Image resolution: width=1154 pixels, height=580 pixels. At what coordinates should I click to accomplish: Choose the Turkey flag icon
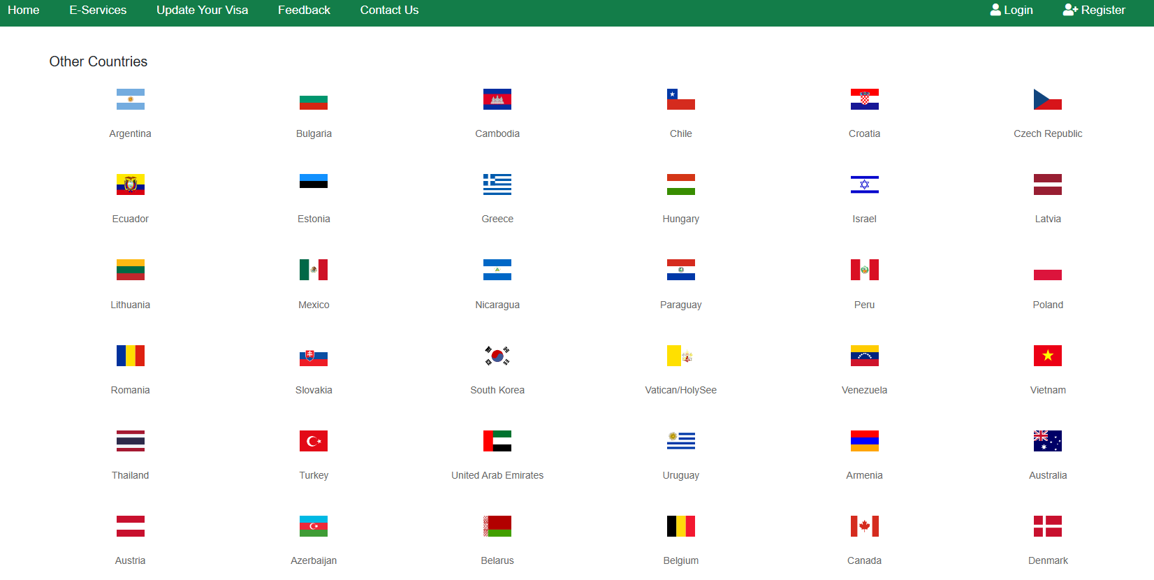click(x=314, y=441)
